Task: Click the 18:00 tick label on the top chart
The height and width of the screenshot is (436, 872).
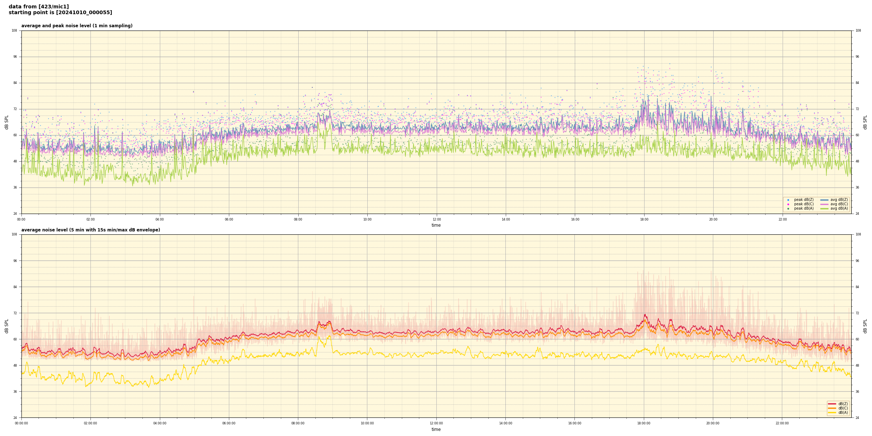Action: coord(644,219)
